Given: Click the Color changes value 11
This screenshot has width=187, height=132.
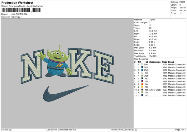Looking at the screenshot, I should click(150, 22).
